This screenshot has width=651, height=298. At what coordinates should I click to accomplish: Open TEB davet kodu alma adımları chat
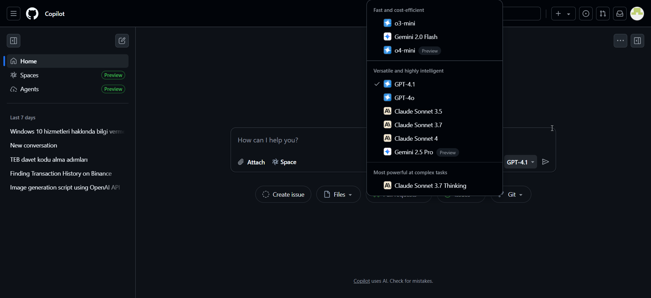click(x=67, y=159)
